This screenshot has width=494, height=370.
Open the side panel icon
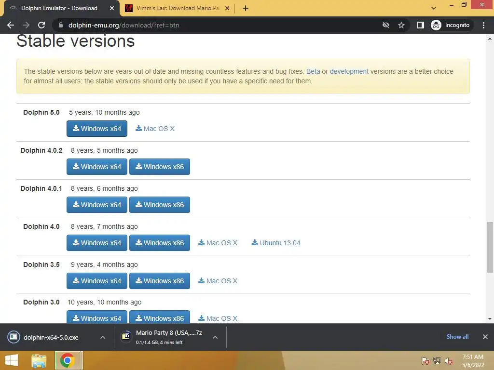pyautogui.click(x=421, y=25)
